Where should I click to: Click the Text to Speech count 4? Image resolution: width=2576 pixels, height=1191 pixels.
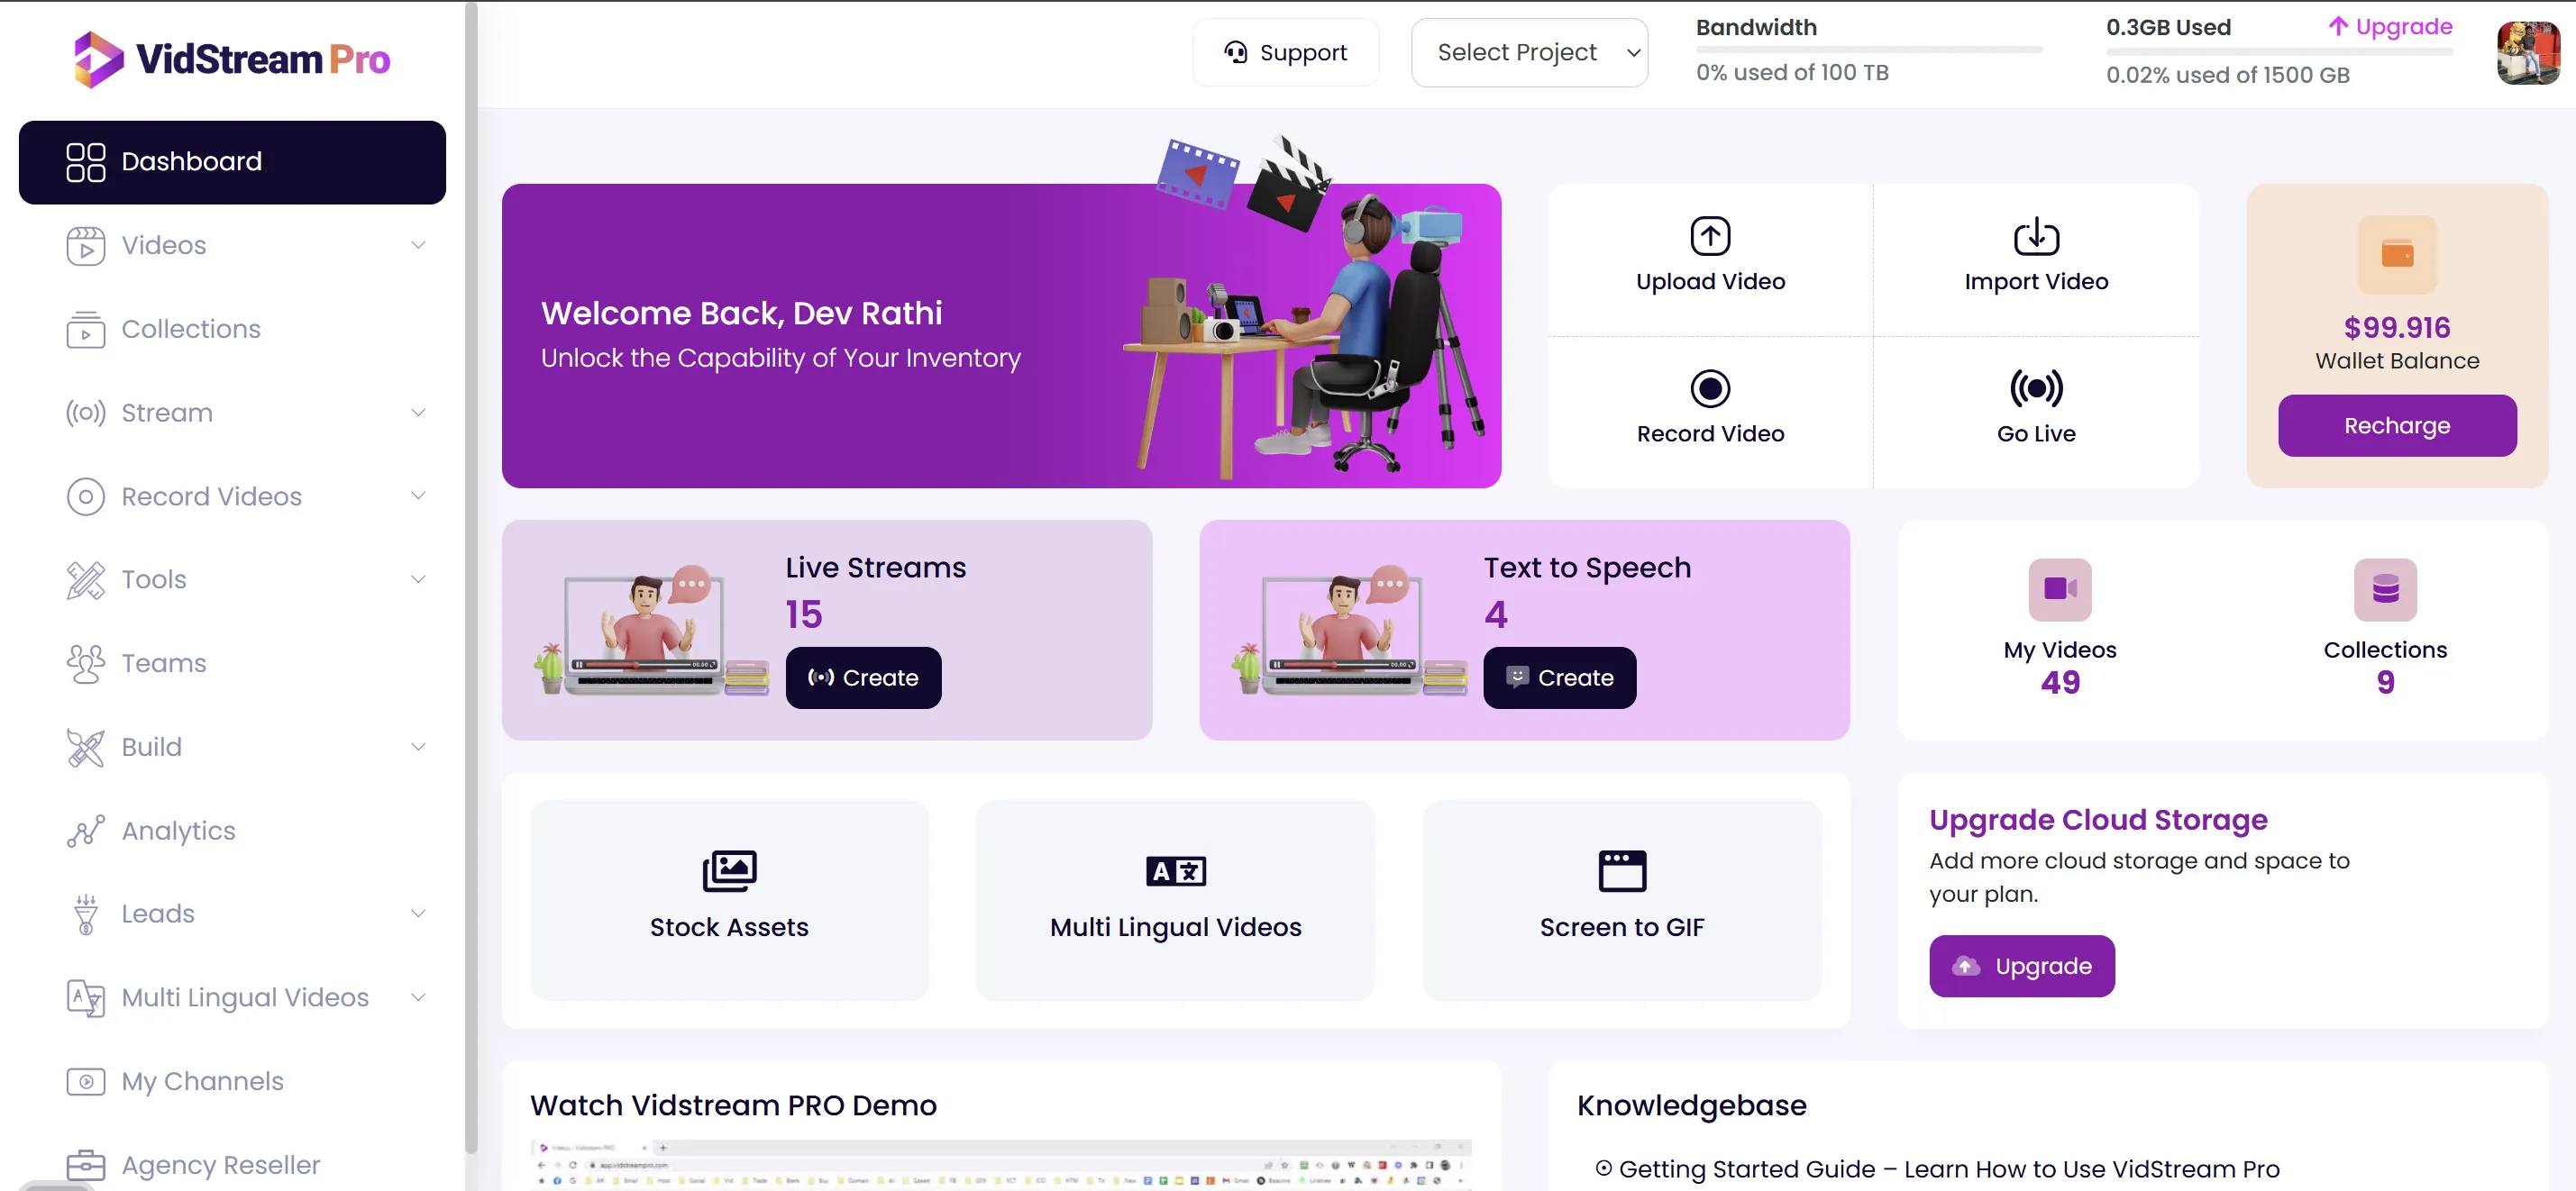click(1495, 615)
